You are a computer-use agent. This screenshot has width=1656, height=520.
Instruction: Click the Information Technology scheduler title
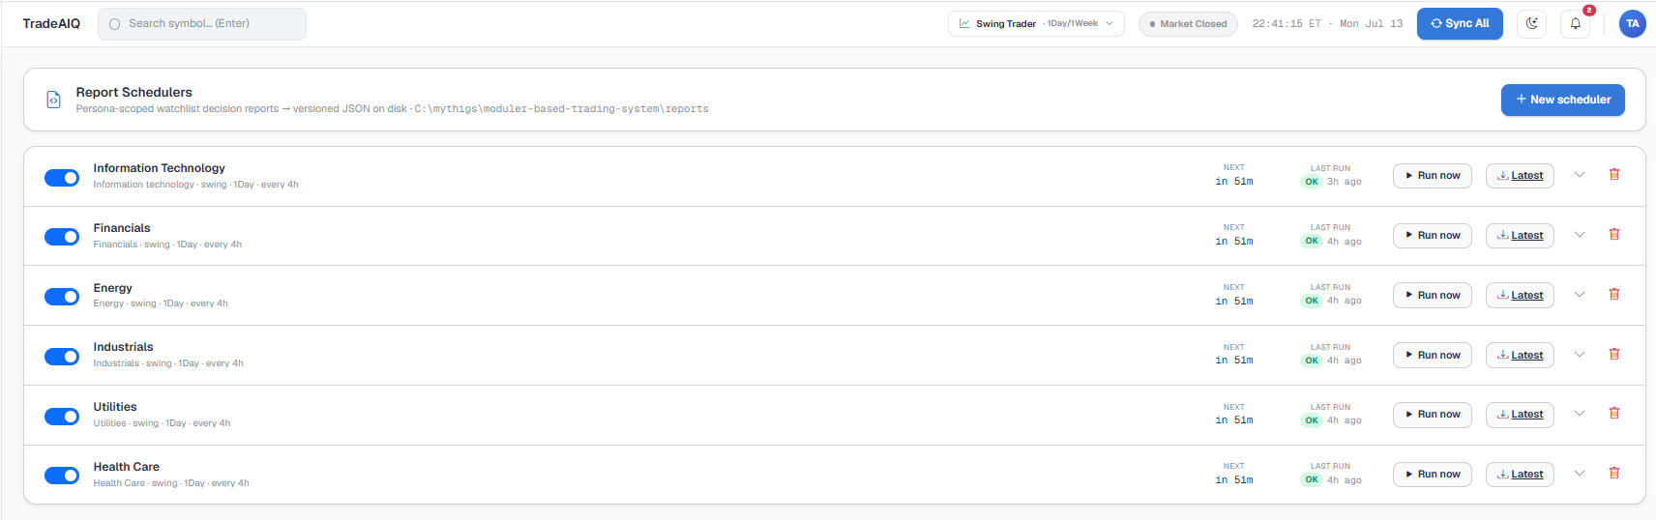159,168
